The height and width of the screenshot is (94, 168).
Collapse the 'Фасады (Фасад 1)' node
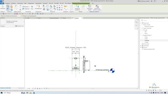[x=142, y=35]
